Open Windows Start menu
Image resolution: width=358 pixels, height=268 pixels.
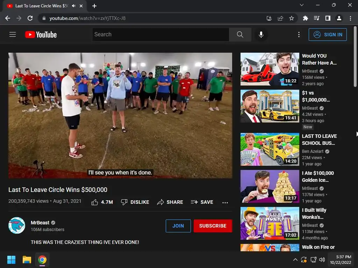click(11, 260)
